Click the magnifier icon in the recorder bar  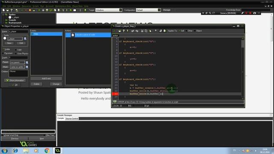point(210,13)
